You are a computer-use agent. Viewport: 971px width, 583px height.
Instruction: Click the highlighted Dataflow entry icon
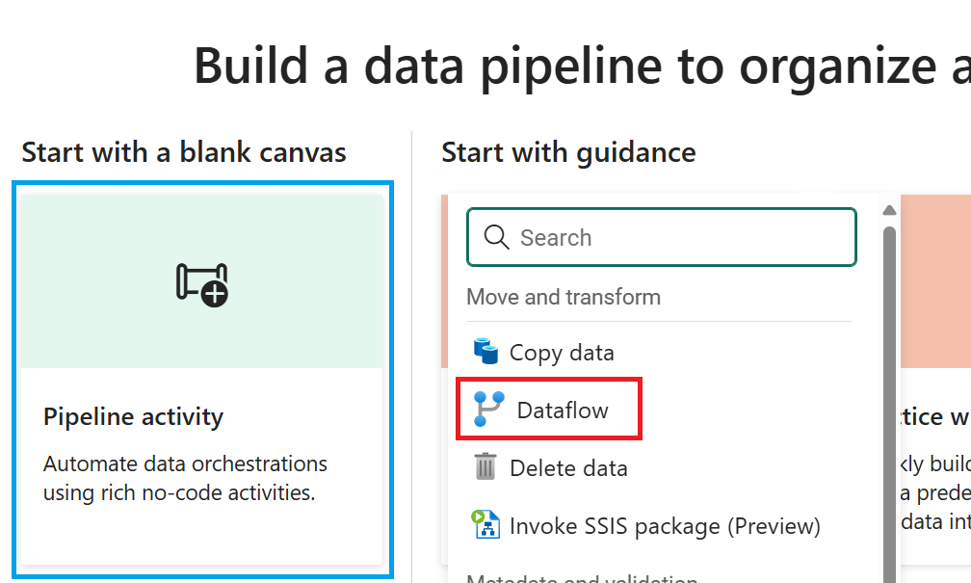[488, 409]
